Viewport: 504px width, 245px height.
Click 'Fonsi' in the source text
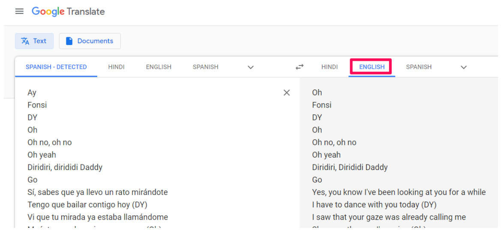[37, 105]
